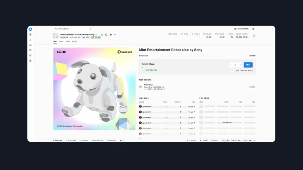Click the ETH price ticker in footer

pos(192,140)
